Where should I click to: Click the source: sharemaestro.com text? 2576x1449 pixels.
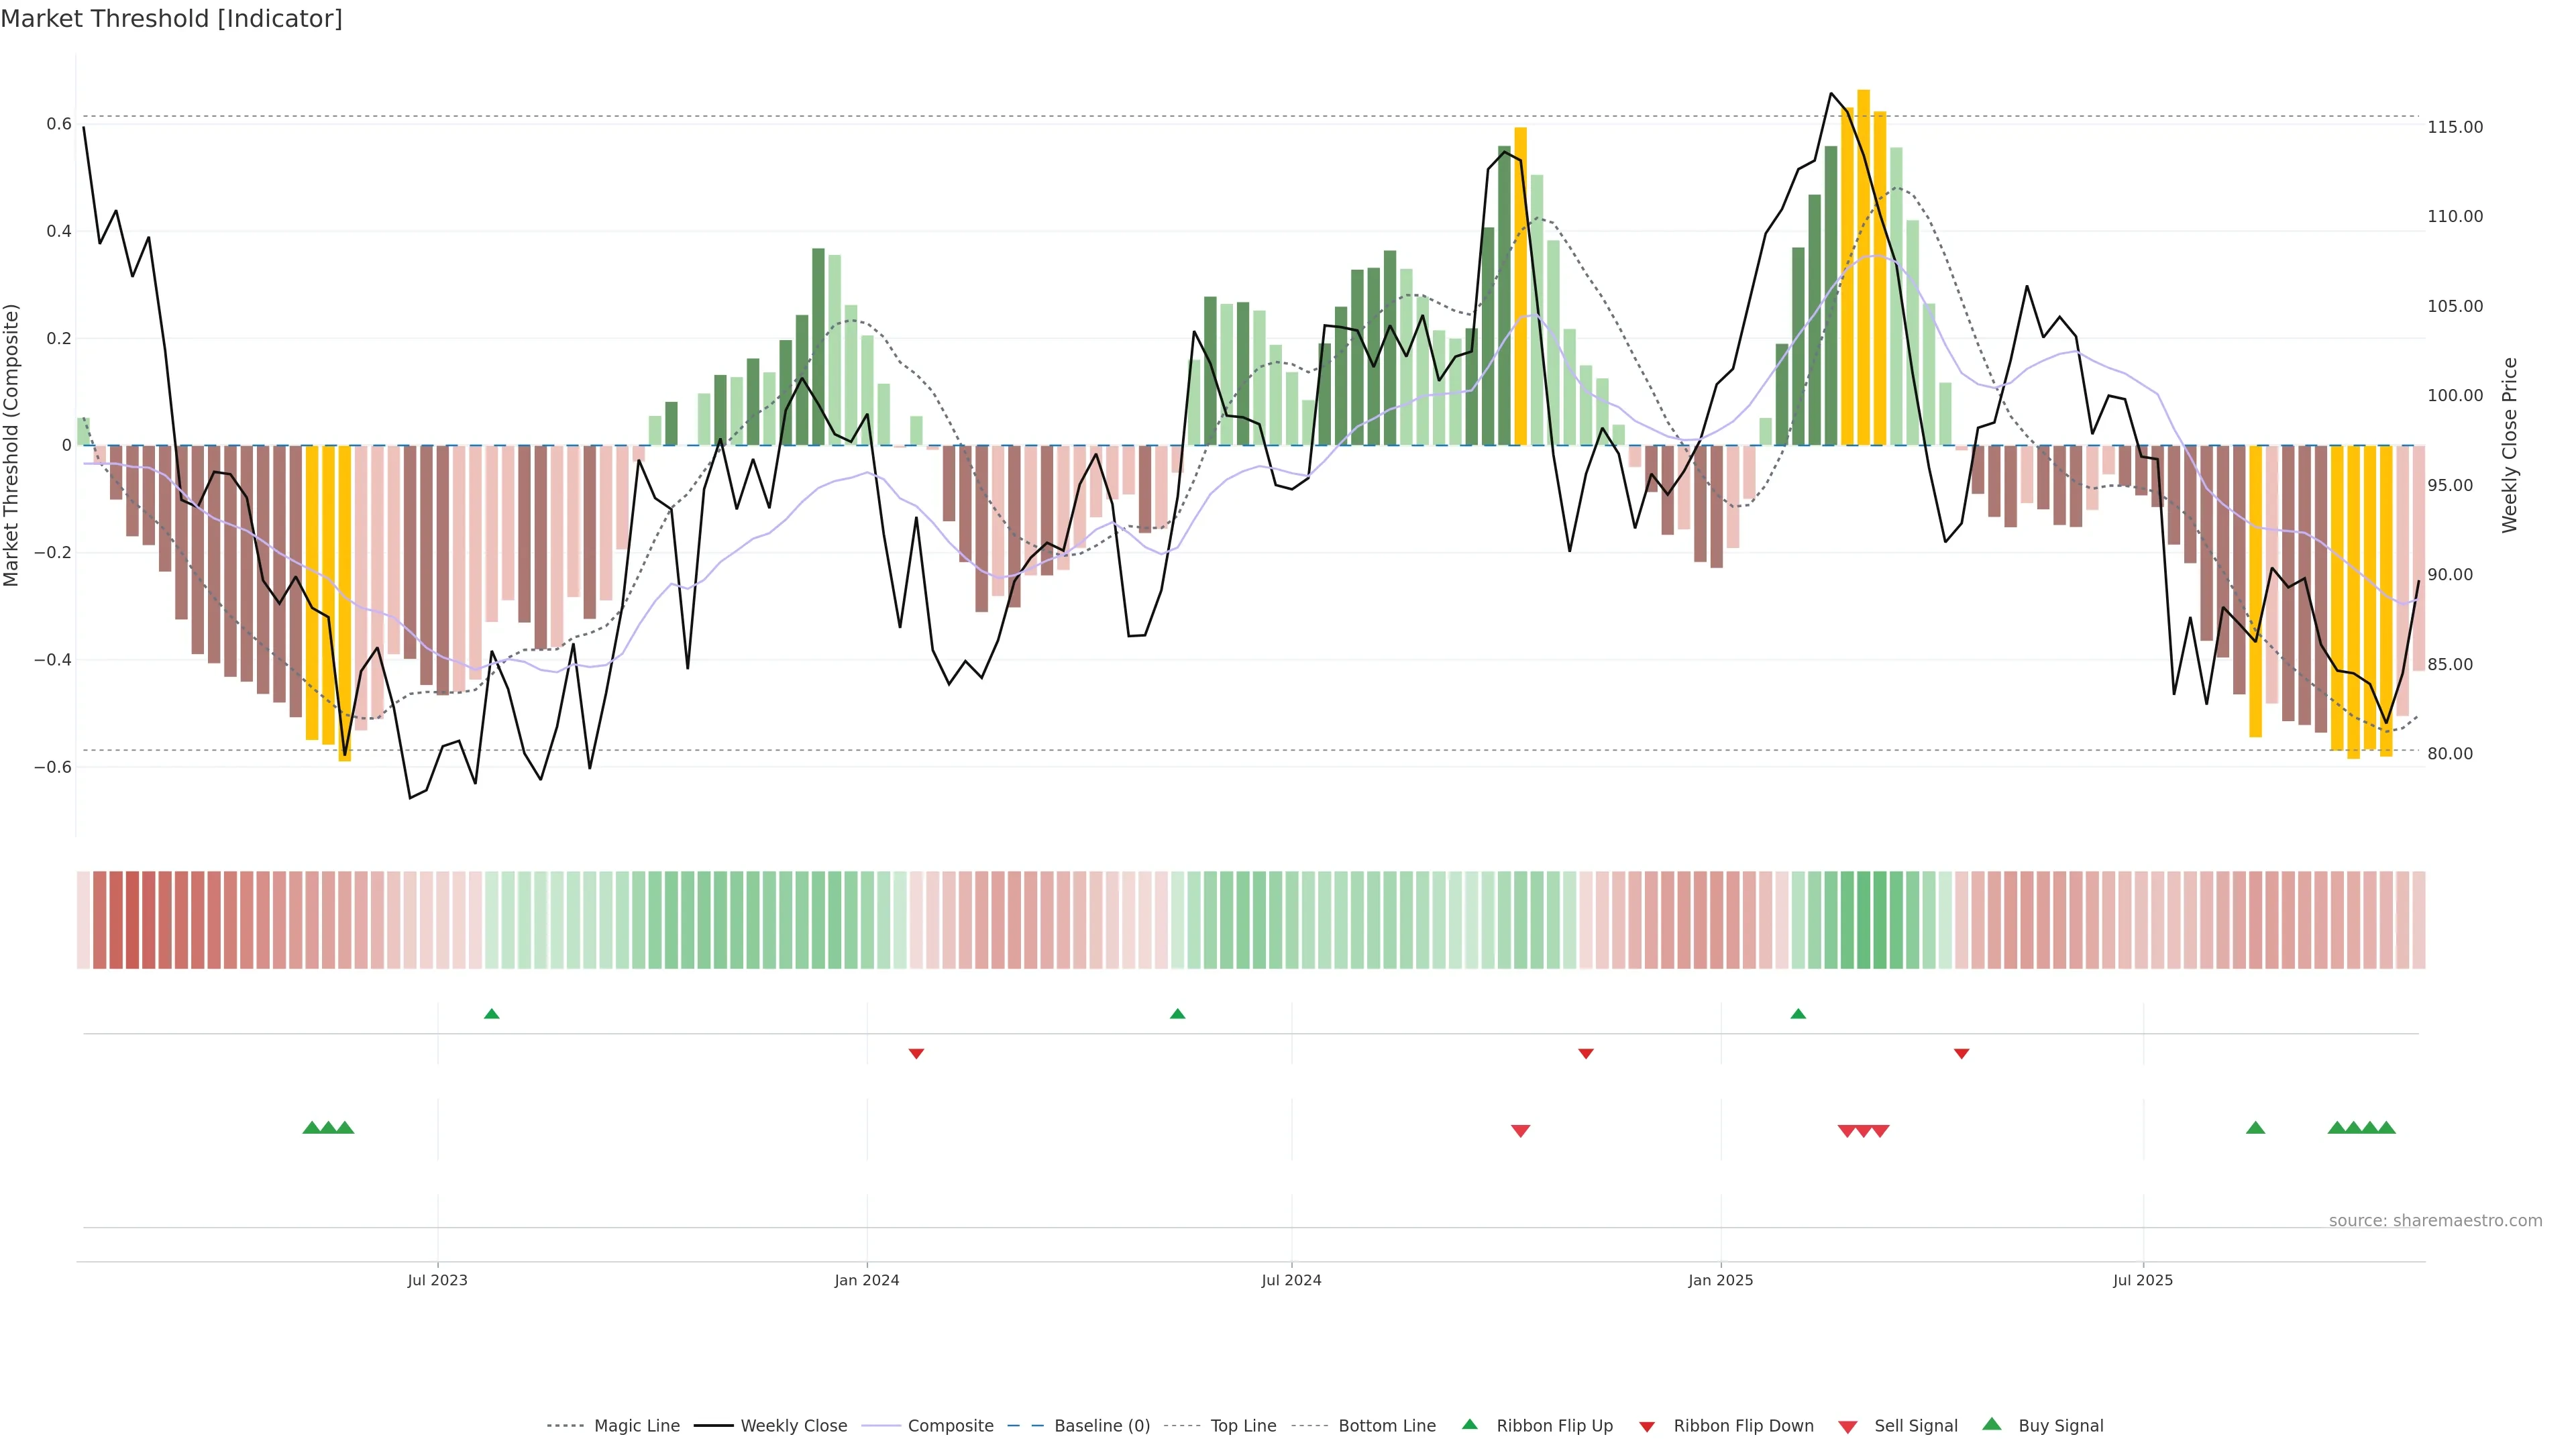click(2435, 1220)
